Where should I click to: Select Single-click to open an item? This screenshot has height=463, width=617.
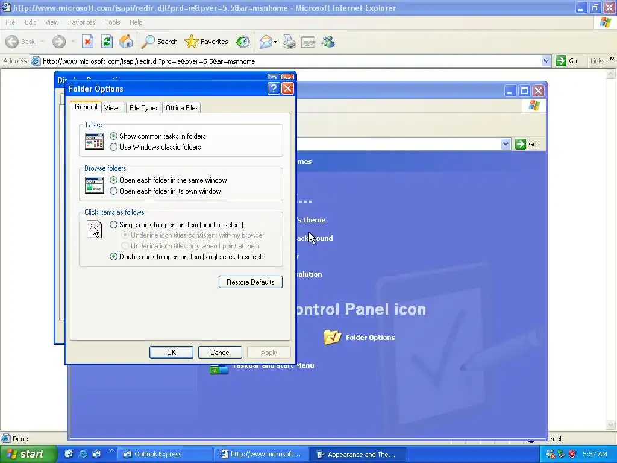pyautogui.click(x=177, y=225)
